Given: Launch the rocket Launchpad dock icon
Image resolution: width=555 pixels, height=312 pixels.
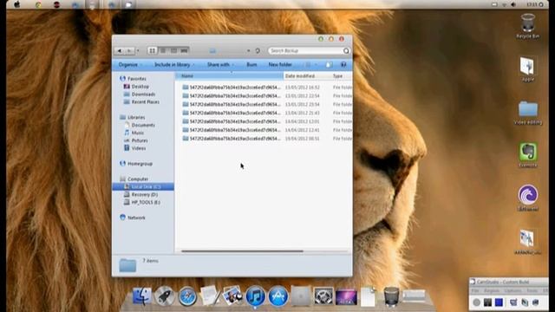Looking at the screenshot, I should [165, 296].
